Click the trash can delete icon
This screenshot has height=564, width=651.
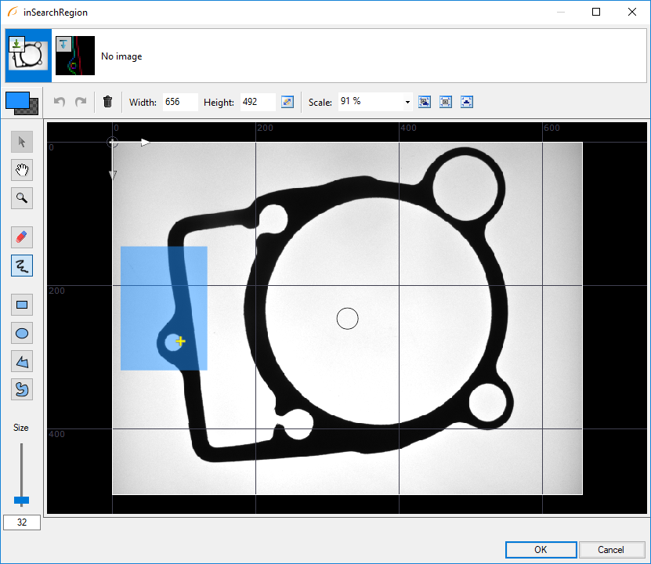(108, 102)
